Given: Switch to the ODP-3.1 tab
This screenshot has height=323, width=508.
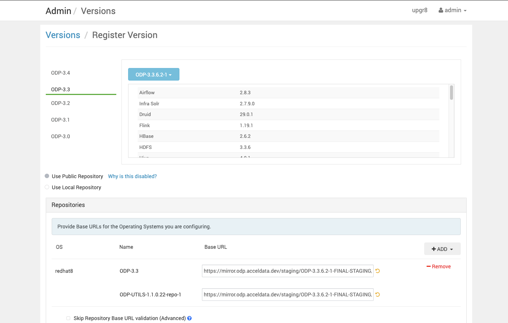Looking at the screenshot, I should pyautogui.click(x=61, y=120).
